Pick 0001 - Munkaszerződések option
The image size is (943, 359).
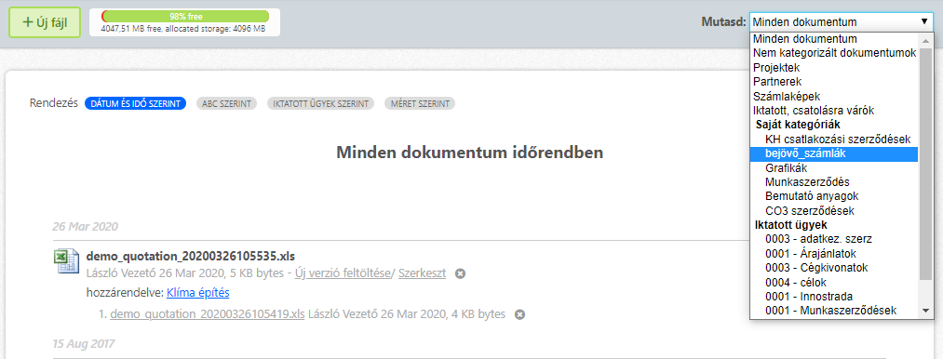[833, 311]
